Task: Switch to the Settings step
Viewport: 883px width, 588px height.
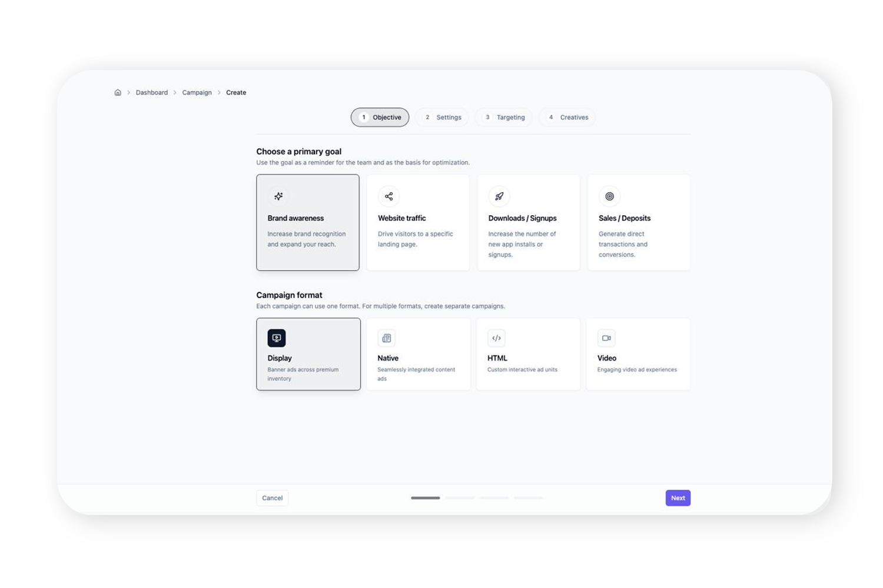Action: [x=441, y=117]
